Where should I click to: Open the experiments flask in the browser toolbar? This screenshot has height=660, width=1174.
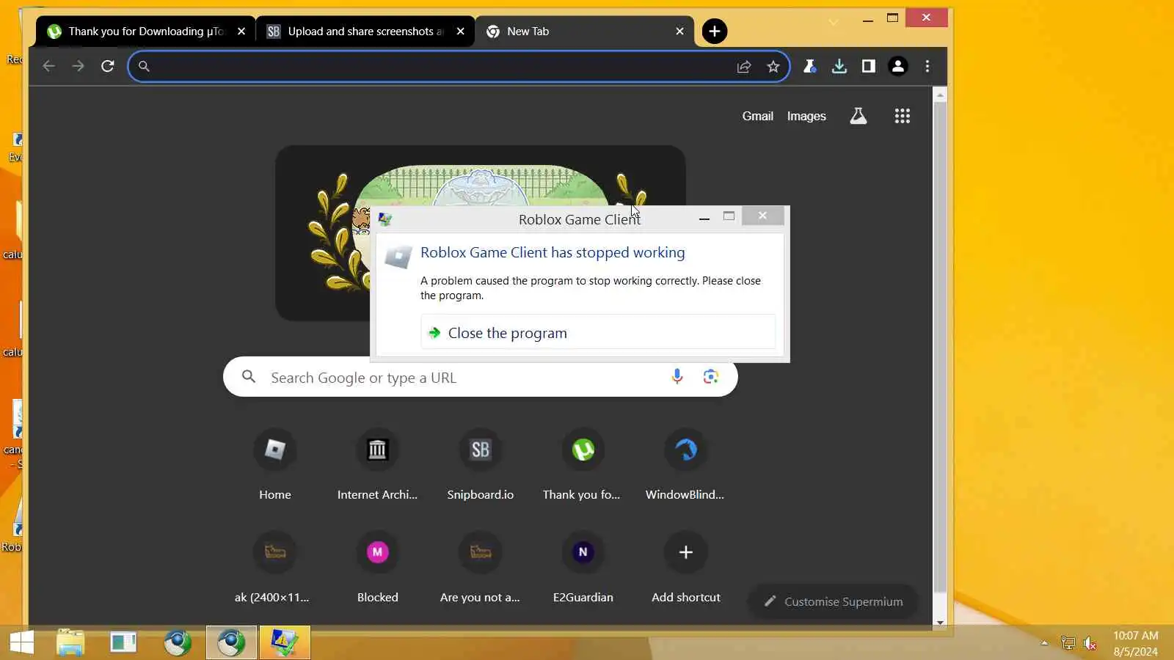click(x=810, y=66)
